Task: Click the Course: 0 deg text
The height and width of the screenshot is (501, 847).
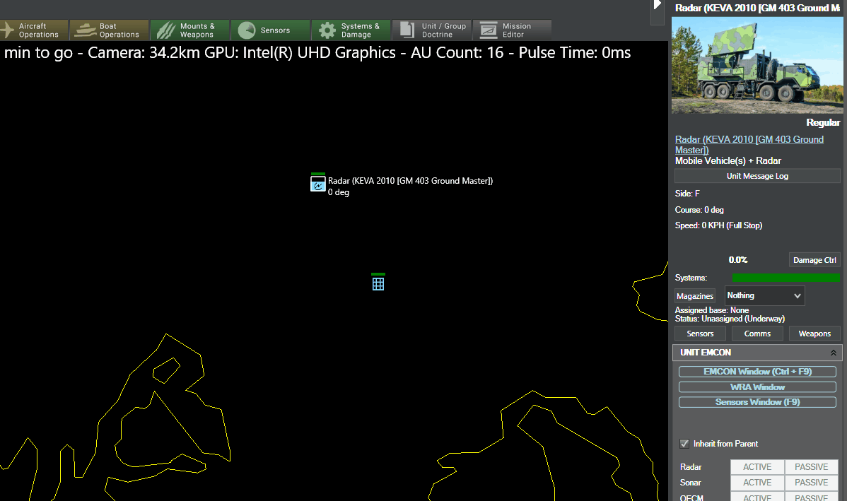Action: coord(699,210)
